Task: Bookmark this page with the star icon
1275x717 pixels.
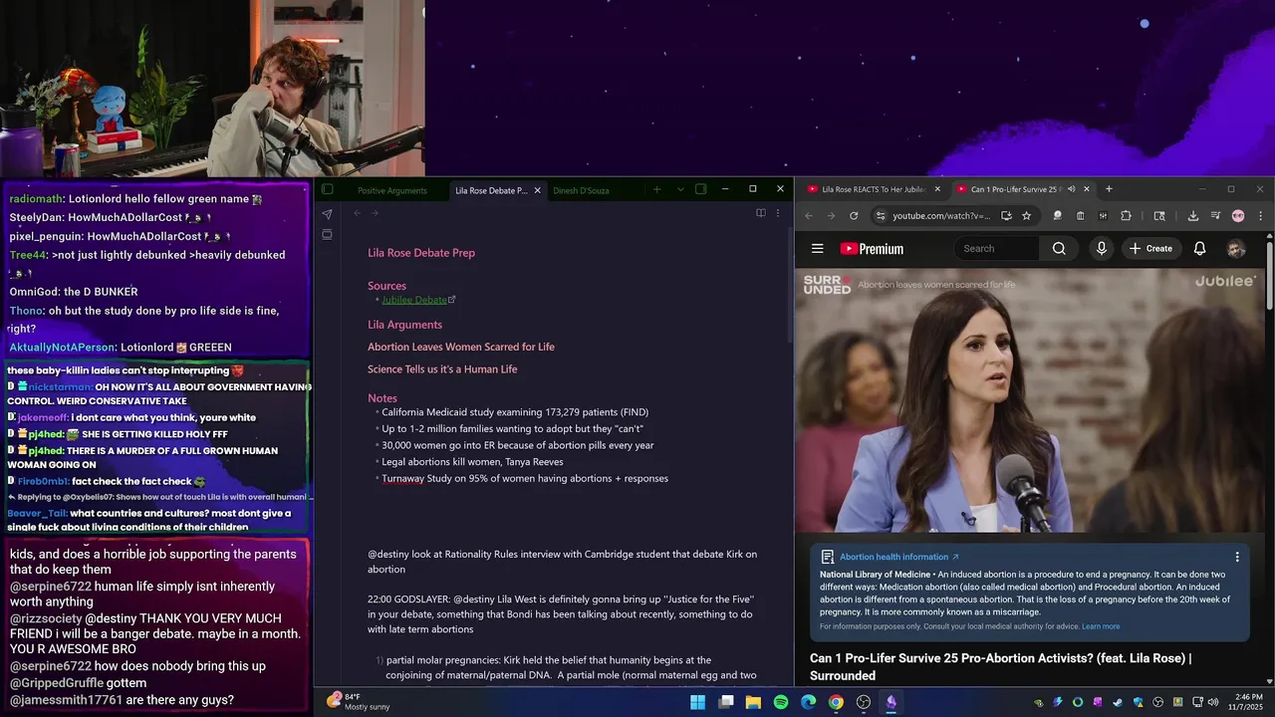Action: [1026, 216]
